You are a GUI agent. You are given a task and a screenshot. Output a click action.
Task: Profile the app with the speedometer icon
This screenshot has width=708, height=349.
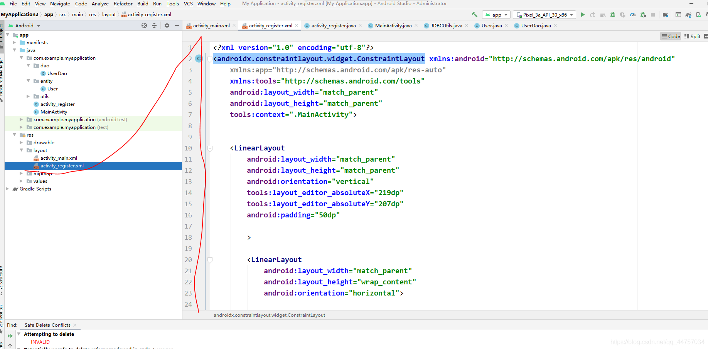tap(633, 15)
